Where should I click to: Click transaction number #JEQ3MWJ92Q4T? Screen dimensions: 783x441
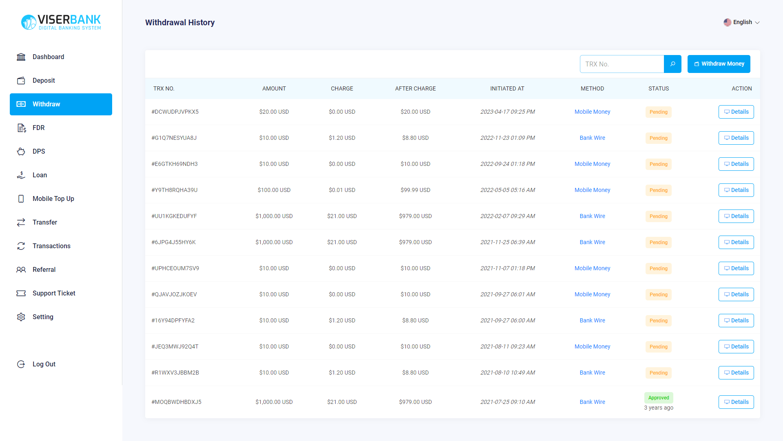point(175,347)
